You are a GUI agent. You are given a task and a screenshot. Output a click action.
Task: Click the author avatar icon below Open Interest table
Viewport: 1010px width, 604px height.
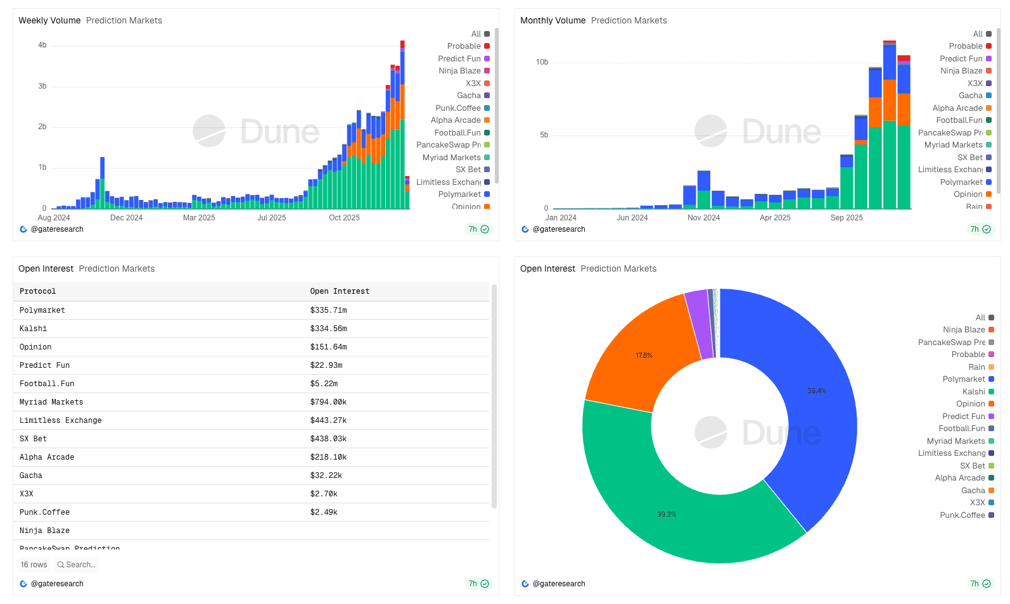pyautogui.click(x=23, y=584)
